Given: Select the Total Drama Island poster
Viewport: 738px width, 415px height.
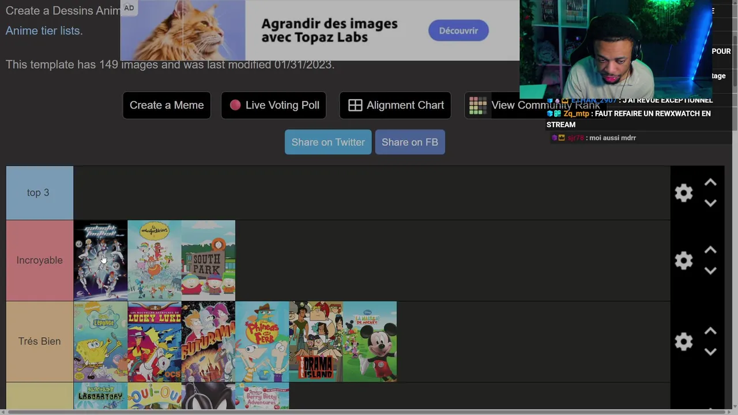Looking at the screenshot, I should tap(316, 341).
